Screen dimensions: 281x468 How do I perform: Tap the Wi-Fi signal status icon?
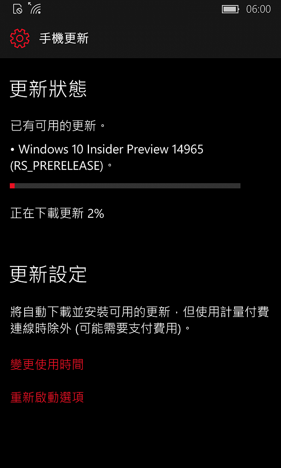click(x=34, y=8)
